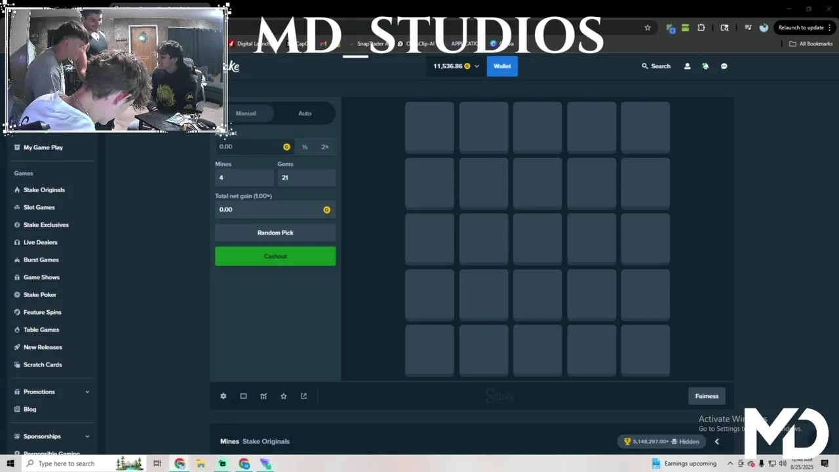Viewport: 839px width, 472px height.
Task: Click the Windows taskbar search box
Action: click(x=83, y=463)
